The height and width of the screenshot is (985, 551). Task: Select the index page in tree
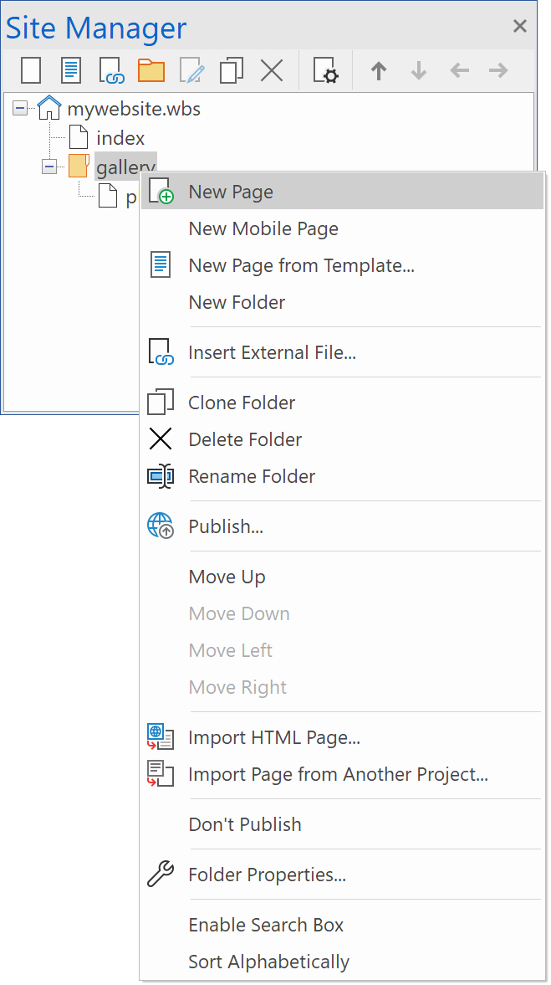pyautogui.click(x=120, y=138)
